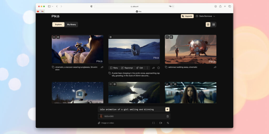Click the translate icon in address bar
The height and width of the screenshot is (134, 269).
(170, 6)
